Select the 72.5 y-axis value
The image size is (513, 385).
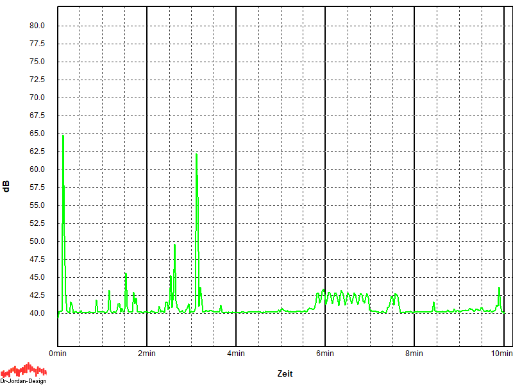point(37,80)
